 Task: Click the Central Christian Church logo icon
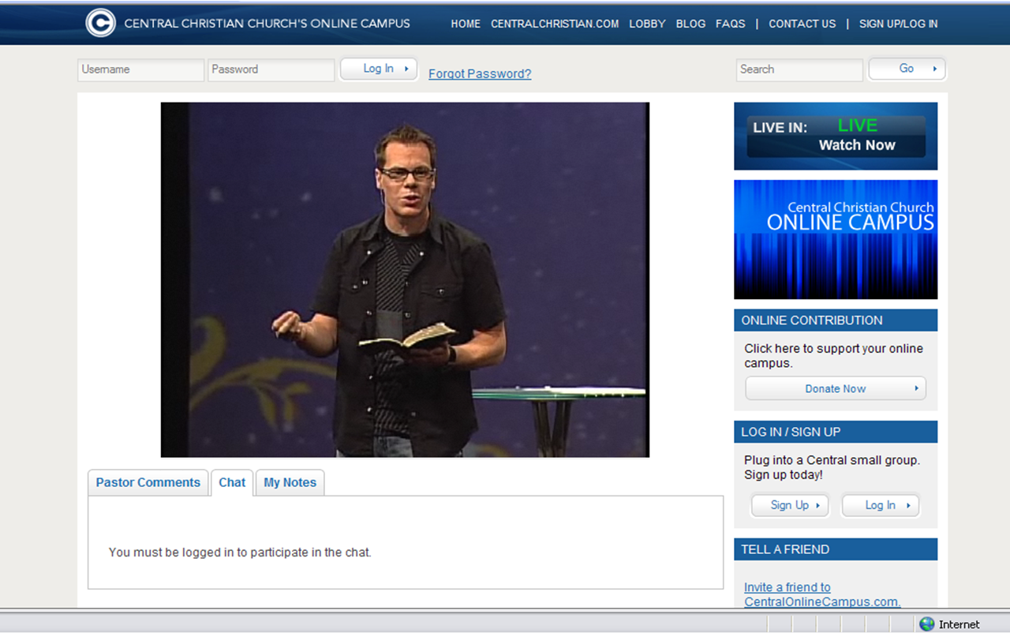point(101,23)
